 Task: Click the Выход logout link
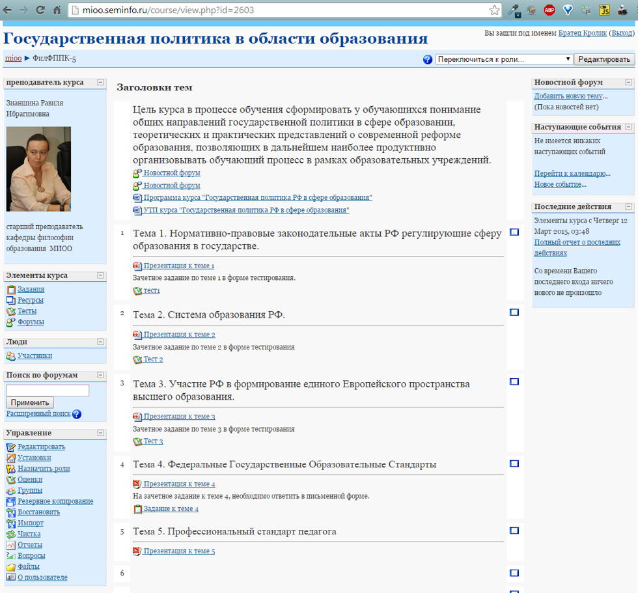pos(621,33)
